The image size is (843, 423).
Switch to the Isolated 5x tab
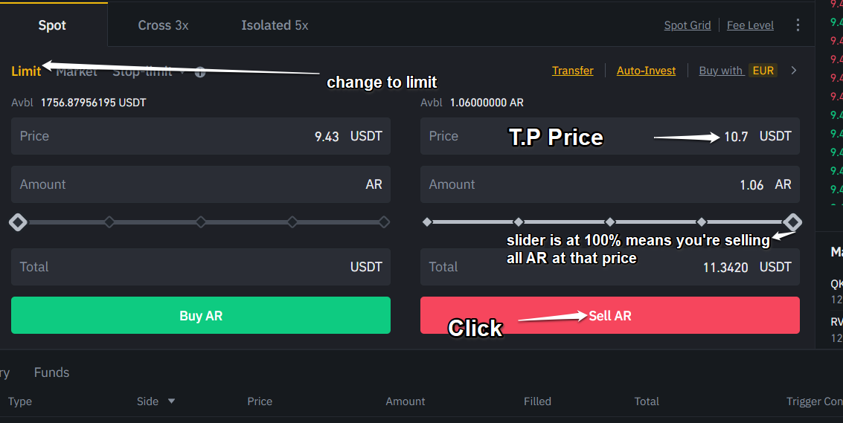[x=275, y=25]
